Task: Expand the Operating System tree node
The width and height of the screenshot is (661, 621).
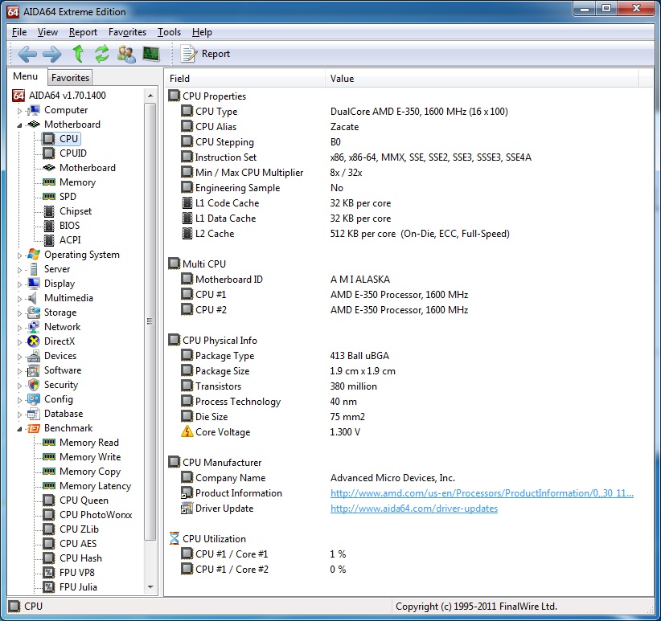Action: [x=19, y=255]
